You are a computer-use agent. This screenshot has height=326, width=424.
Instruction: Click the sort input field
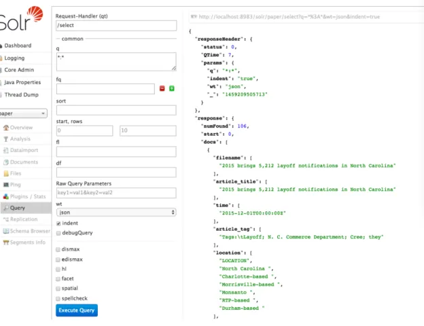[116, 110]
